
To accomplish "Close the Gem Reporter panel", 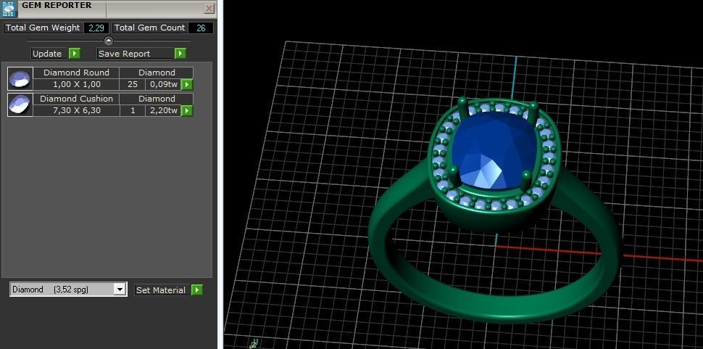I will pos(209,9).
